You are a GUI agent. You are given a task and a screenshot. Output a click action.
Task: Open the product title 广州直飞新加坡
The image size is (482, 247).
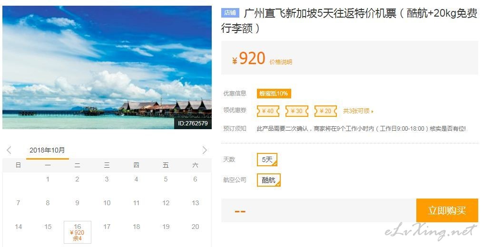tap(349, 21)
